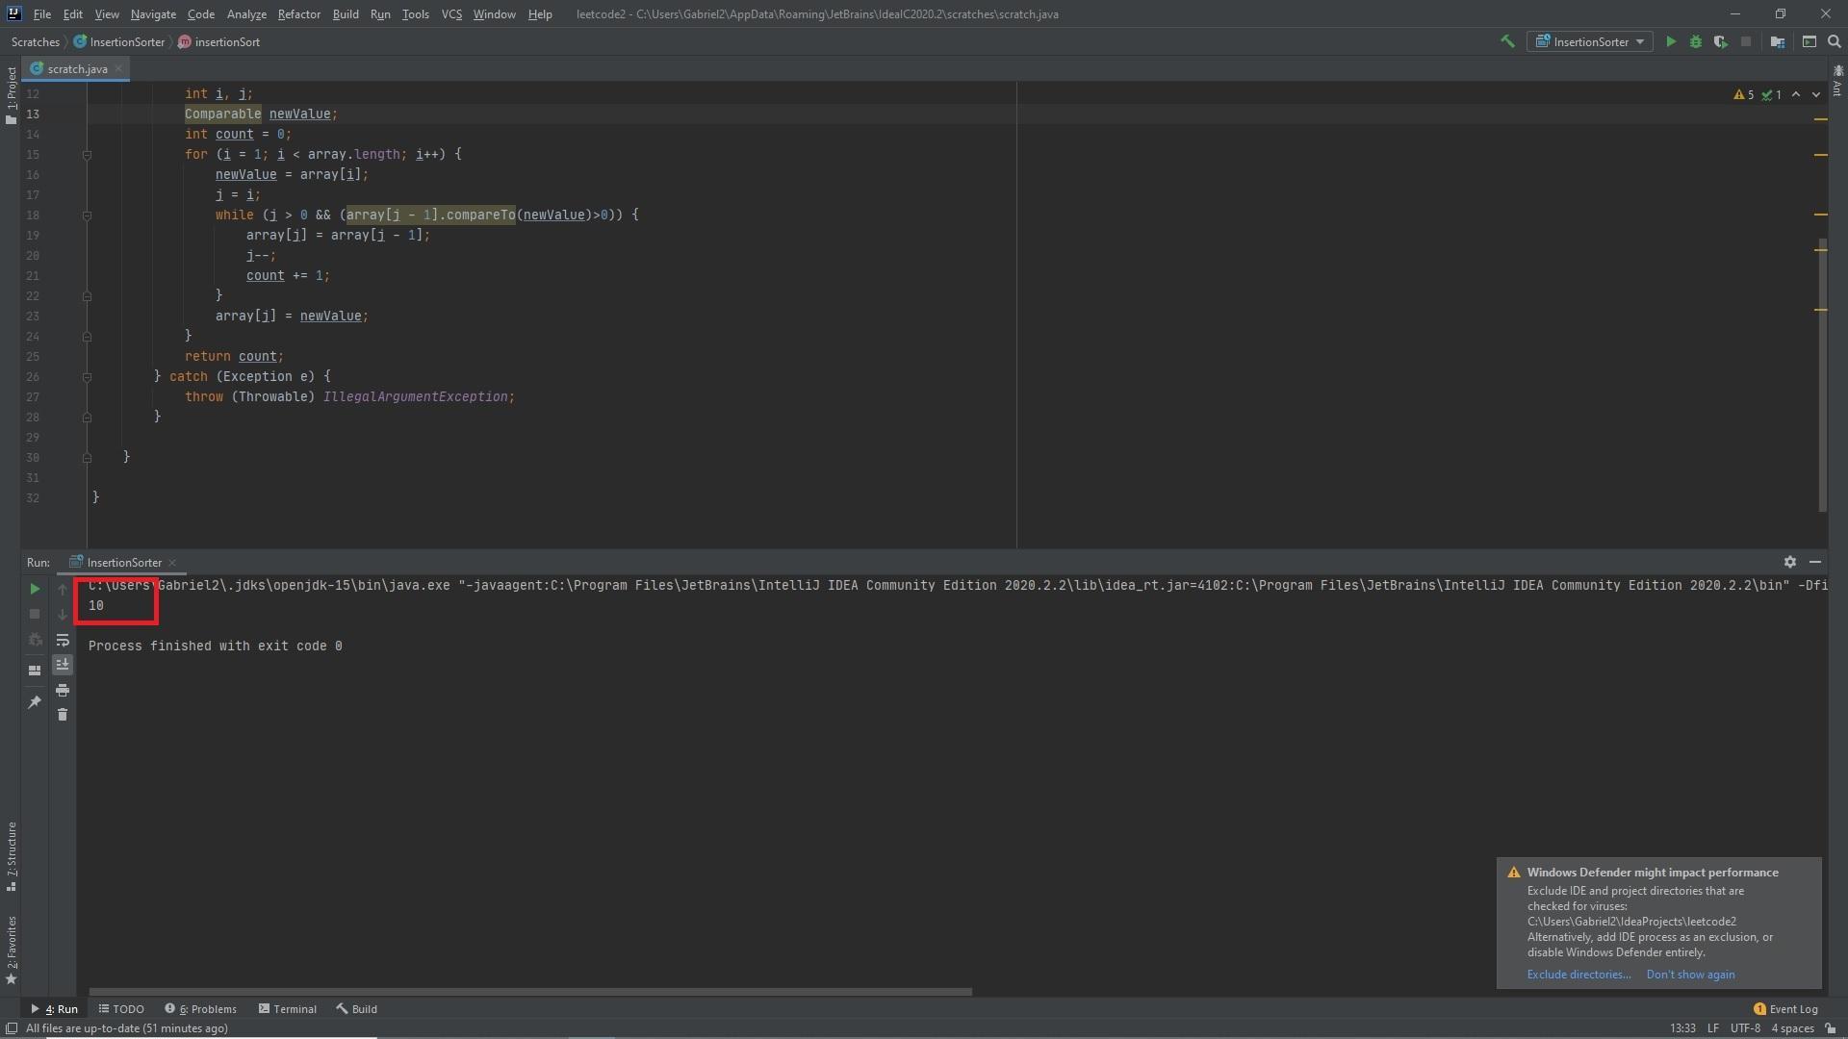1848x1039 pixels.
Task: Click Don't show again in notification
Action: [x=1690, y=975]
